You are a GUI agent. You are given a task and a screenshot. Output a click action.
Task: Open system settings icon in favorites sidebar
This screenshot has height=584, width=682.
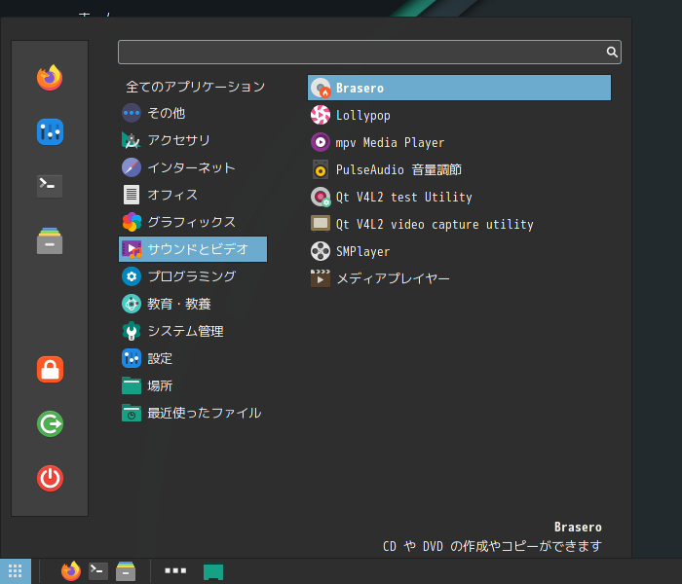(x=50, y=131)
